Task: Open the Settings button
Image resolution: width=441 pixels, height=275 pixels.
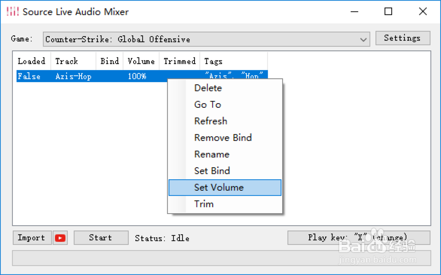Action: click(403, 38)
